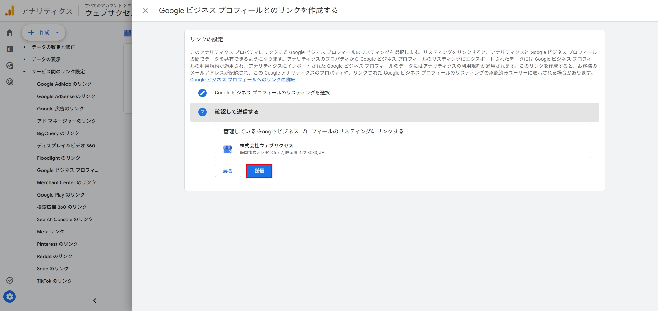Select Google ビジネス プロフィール sidebar item
The width and height of the screenshot is (658, 311).
tap(68, 170)
